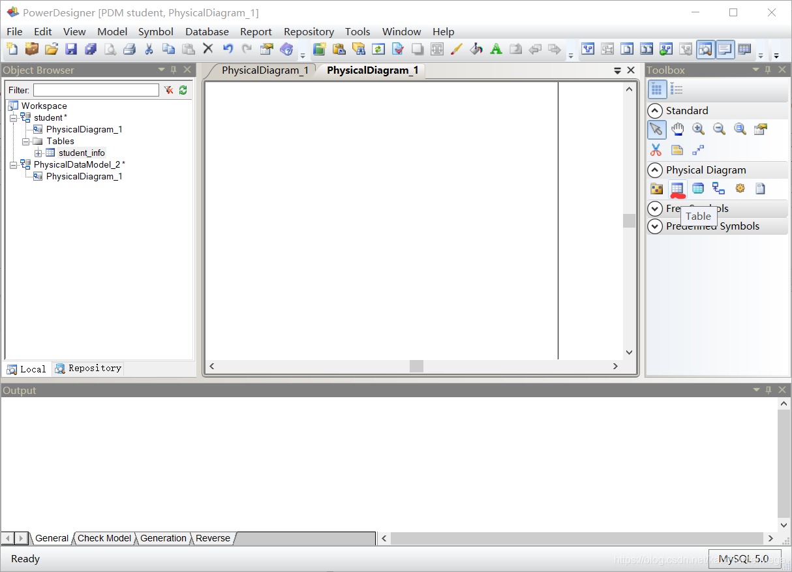
Task: Collapse the Physical Diagram toolbox section
Action: pos(655,170)
